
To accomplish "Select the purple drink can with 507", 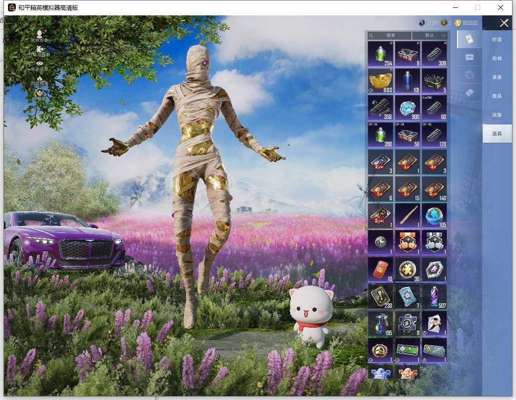I will pos(435,296).
